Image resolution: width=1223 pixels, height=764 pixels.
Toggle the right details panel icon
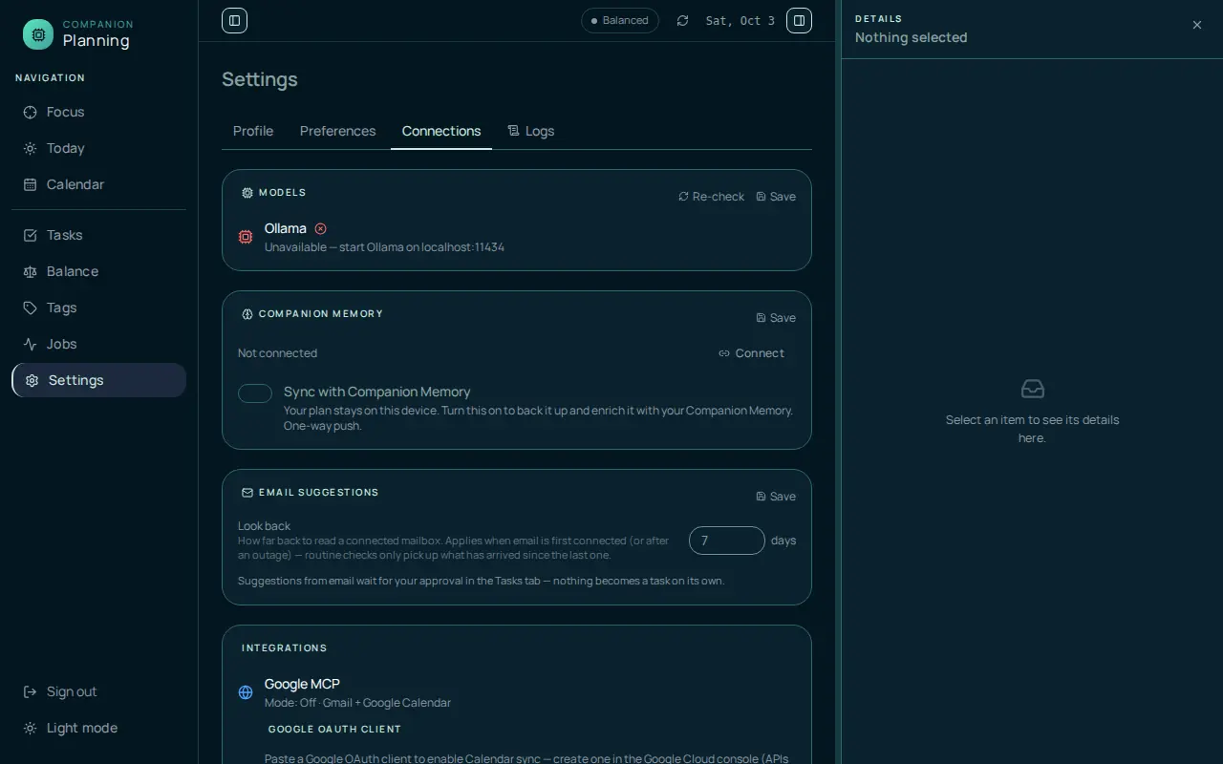pos(799,20)
